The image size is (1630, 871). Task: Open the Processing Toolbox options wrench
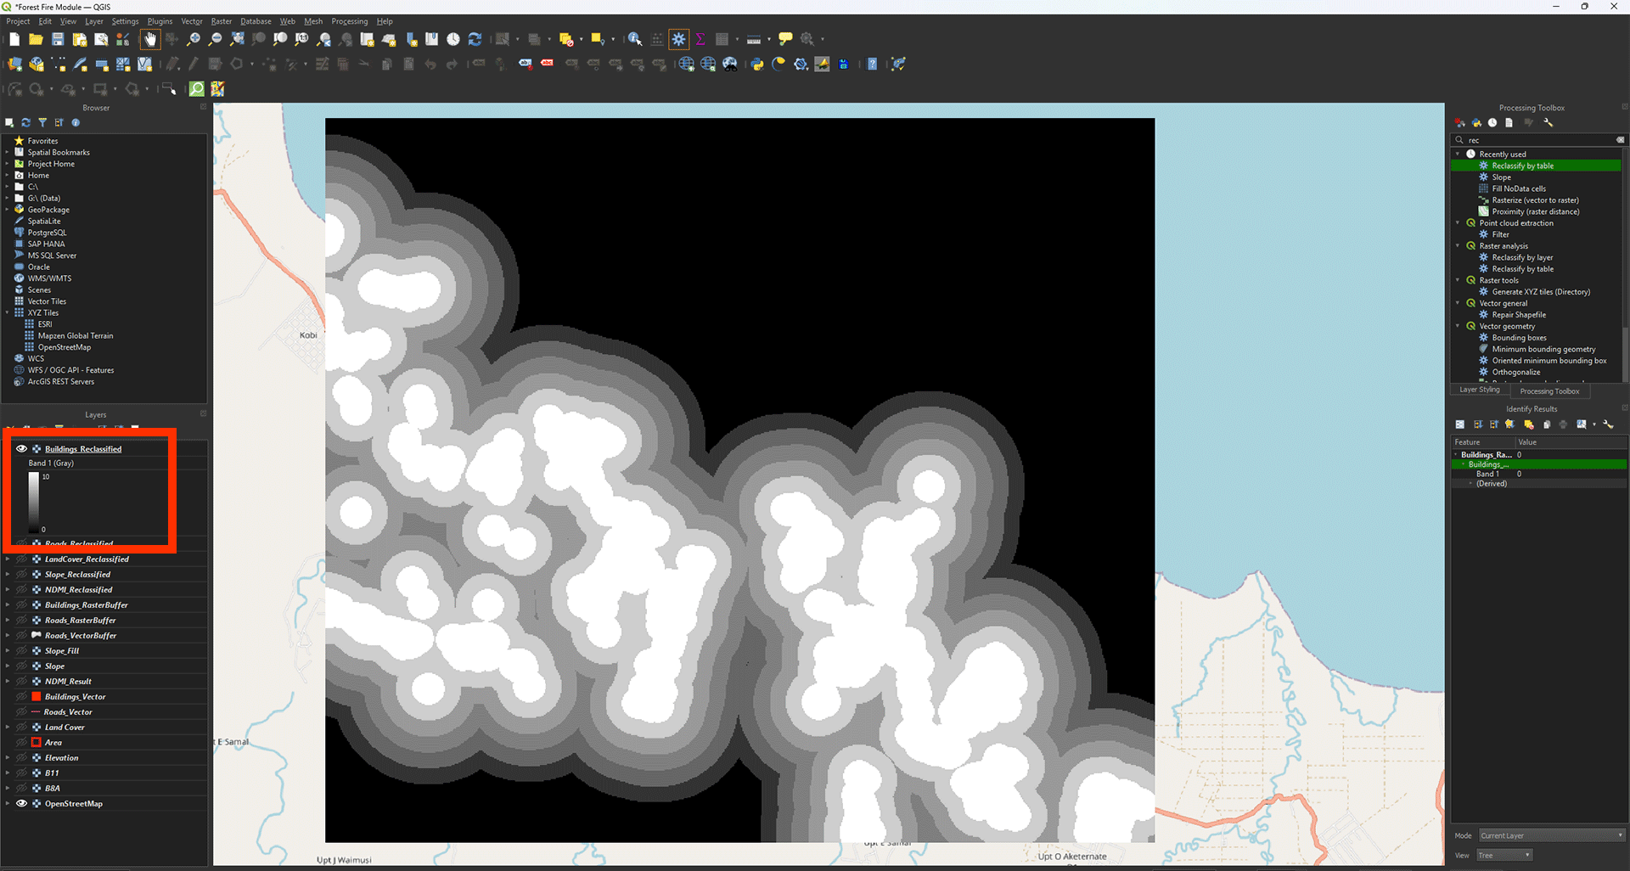click(x=1548, y=123)
